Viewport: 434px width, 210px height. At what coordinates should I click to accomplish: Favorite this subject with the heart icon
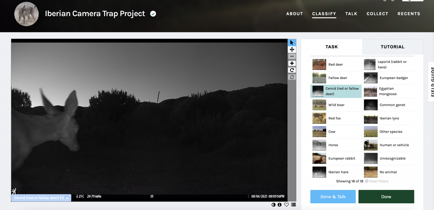click(x=287, y=205)
